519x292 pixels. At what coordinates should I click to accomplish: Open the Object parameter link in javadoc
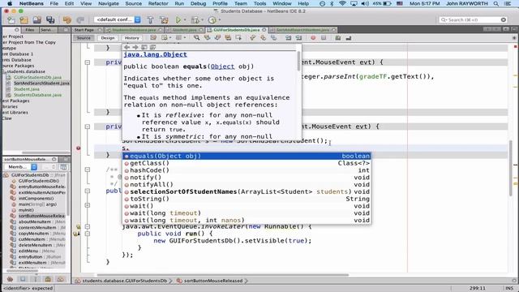pos(222,67)
